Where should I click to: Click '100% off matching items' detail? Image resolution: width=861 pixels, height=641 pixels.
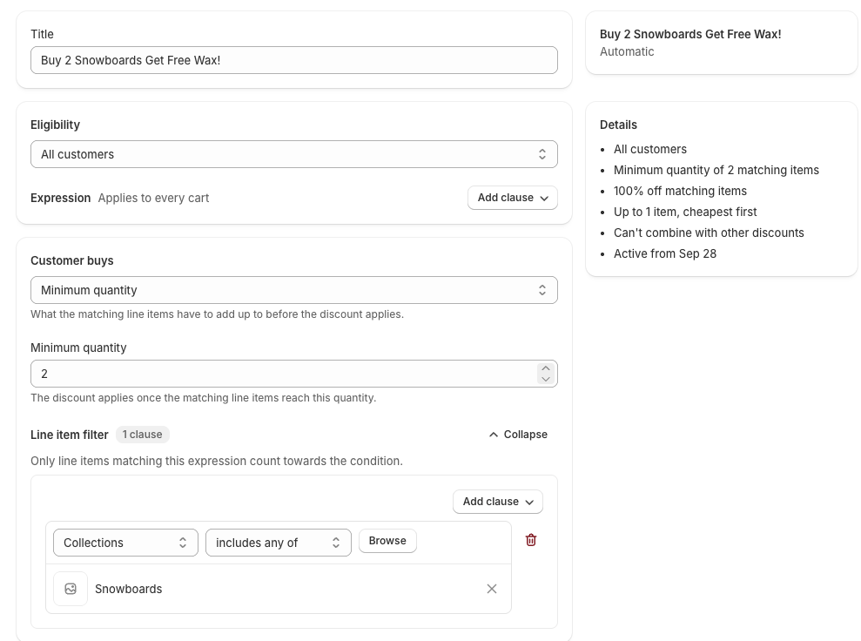(x=680, y=191)
